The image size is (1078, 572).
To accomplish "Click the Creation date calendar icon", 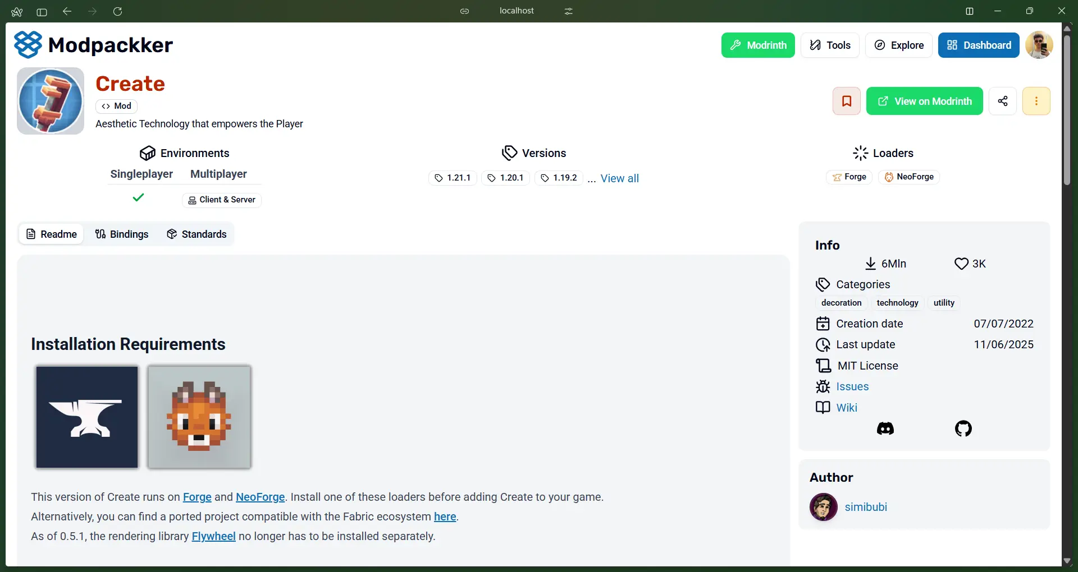I will pyautogui.click(x=823, y=324).
